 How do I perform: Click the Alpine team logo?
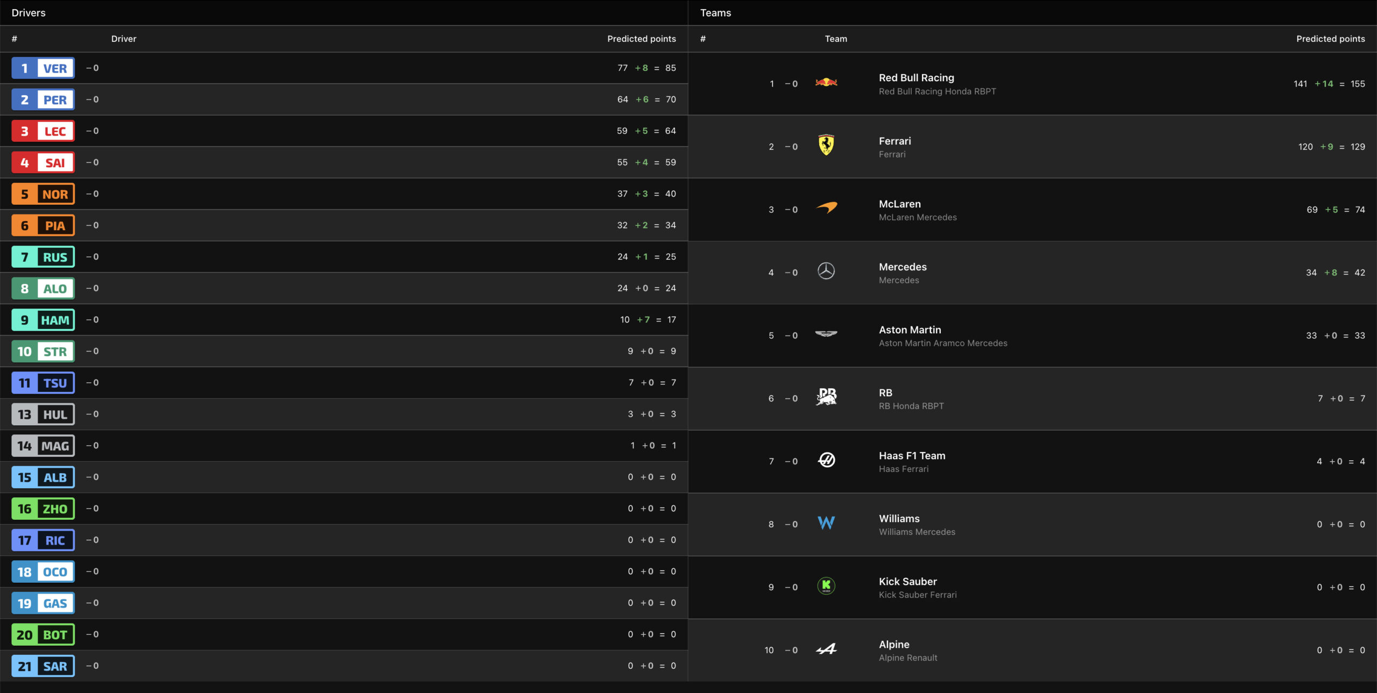826,649
